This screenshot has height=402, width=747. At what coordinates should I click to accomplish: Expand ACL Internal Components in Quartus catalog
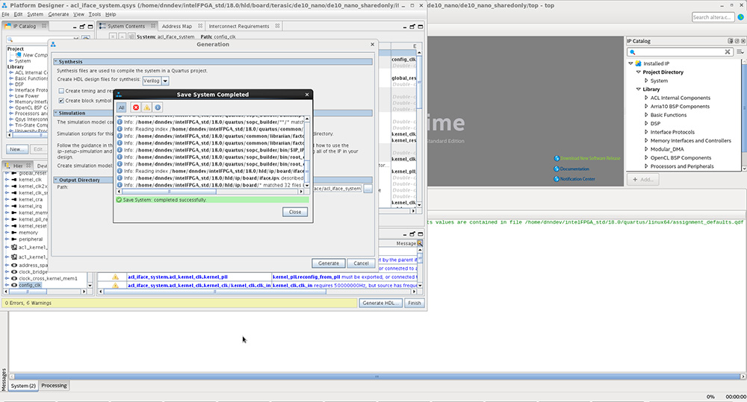click(x=646, y=98)
